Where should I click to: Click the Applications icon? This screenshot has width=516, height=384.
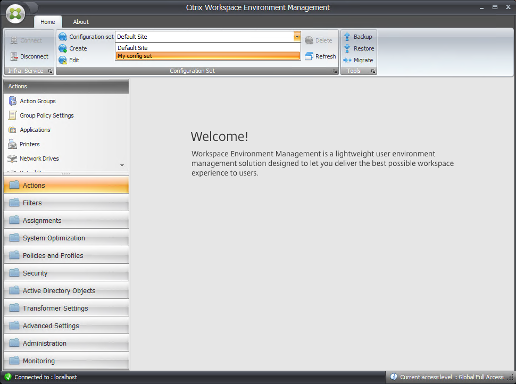click(x=11, y=129)
